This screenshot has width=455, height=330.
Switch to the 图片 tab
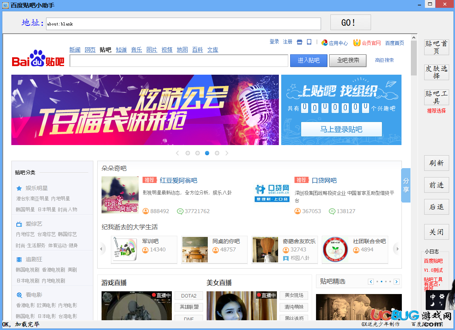click(x=152, y=50)
